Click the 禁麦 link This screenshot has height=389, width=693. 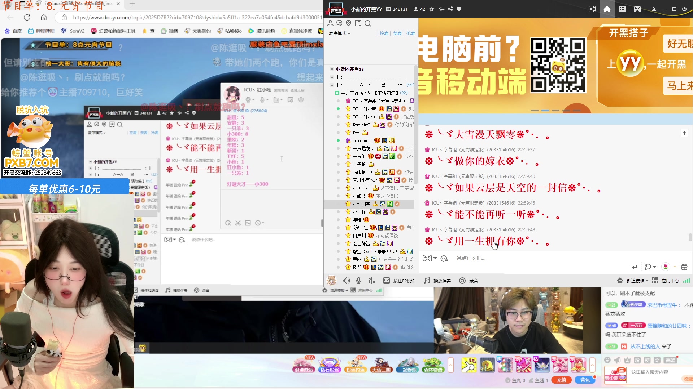[397, 33]
